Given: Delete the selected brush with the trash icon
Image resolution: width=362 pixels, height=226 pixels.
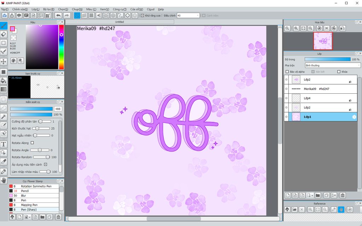Looking at the screenshot, I should pyautogui.click(x=58, y=217).
